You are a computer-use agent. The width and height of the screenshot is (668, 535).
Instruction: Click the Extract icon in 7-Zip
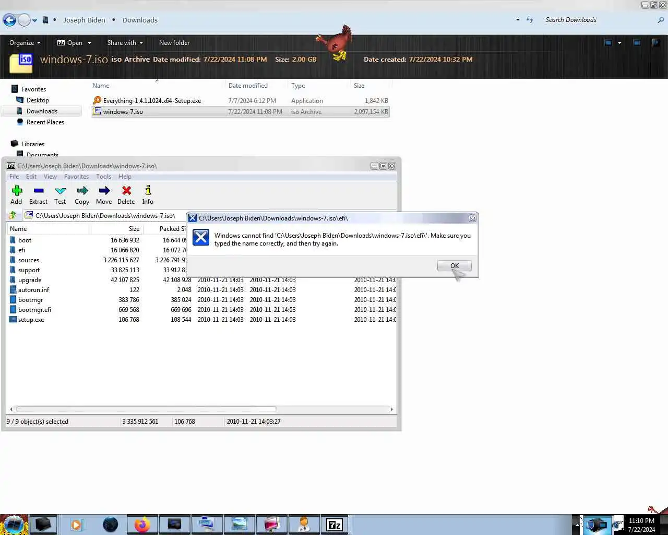38,191
